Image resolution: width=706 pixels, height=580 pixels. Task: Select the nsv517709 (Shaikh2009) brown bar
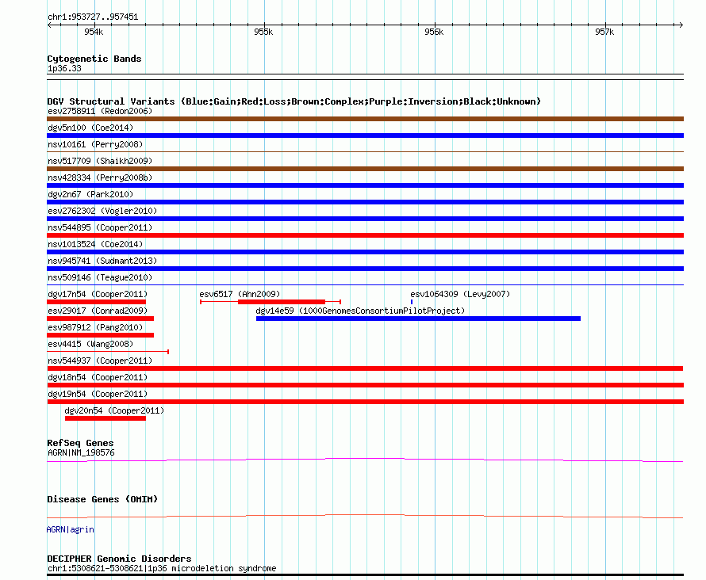(365, 169)
